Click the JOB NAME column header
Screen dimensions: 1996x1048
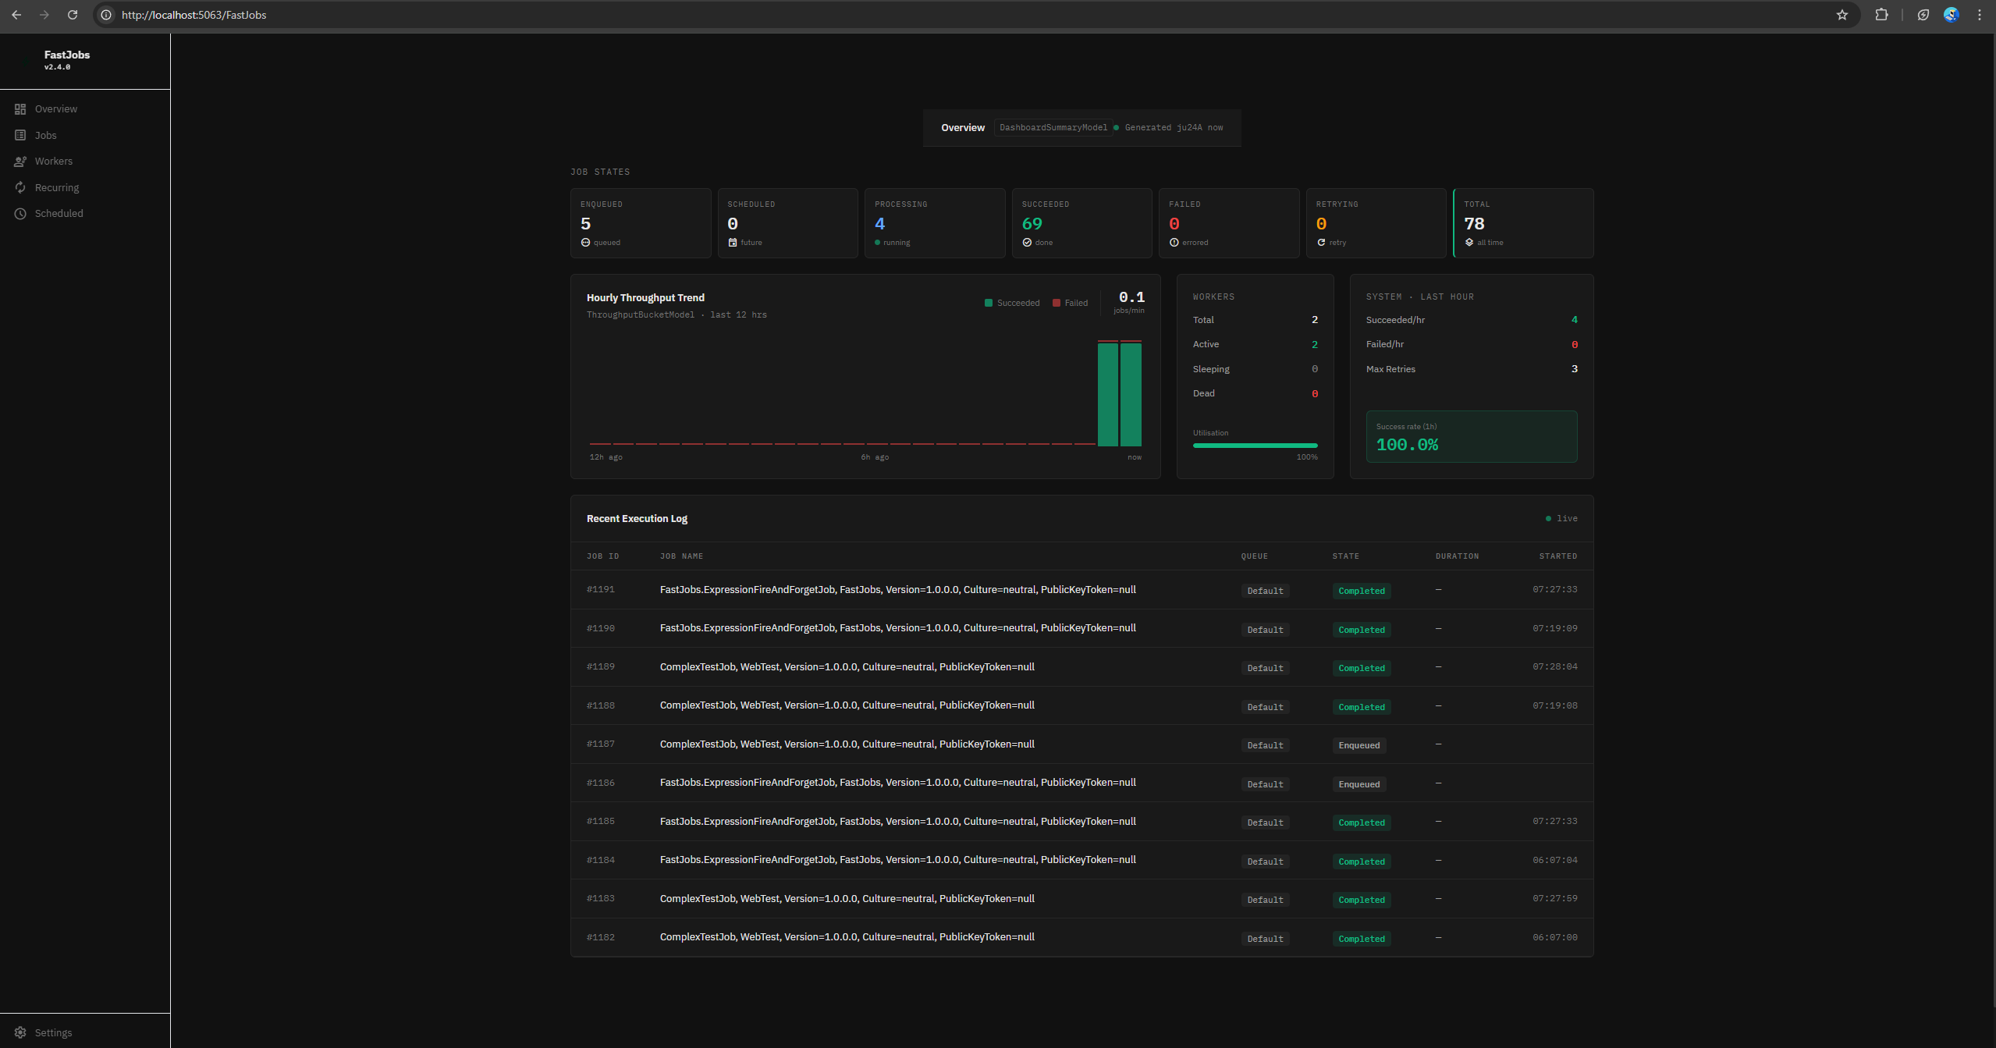[681, 556]
